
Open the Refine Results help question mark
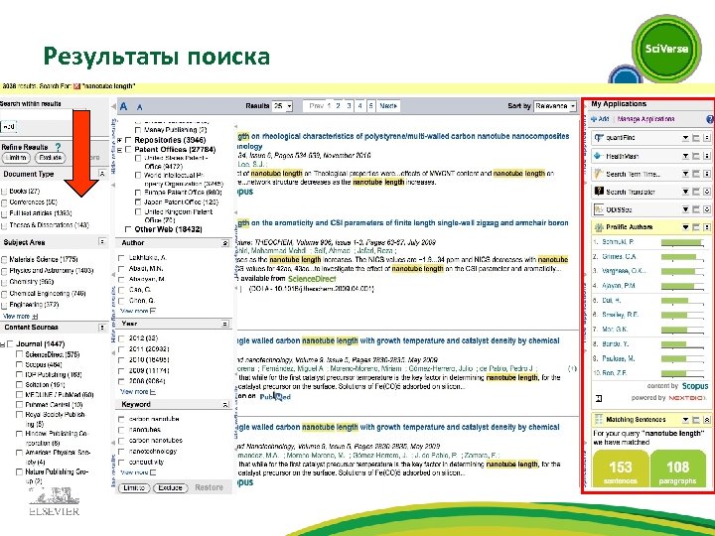tap(58, 147)
